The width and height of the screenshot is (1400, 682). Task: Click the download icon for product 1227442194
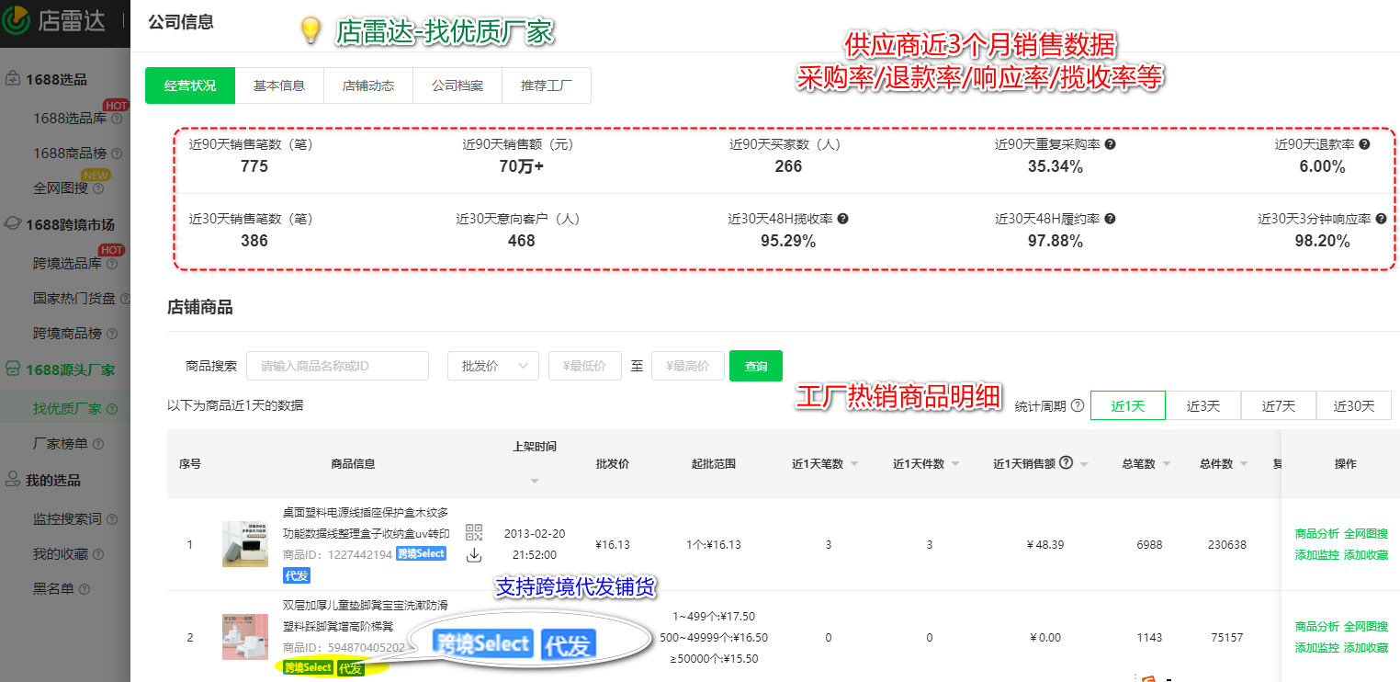click(x=474, y=557)
